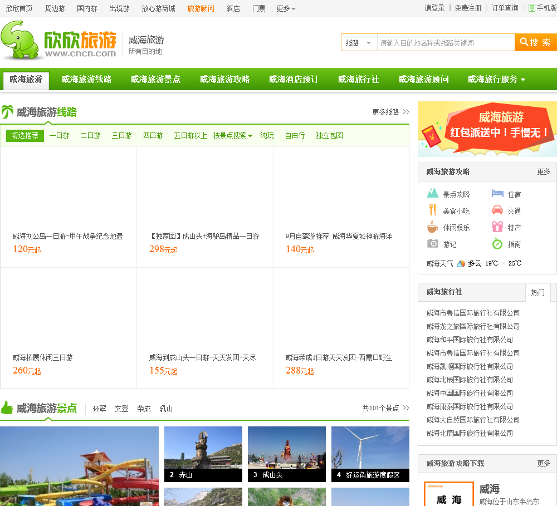The image size is (557, 506).
Task: Open 旅游顾问 in top navigation
Action: pyautogui.click(x=201, y=8)
